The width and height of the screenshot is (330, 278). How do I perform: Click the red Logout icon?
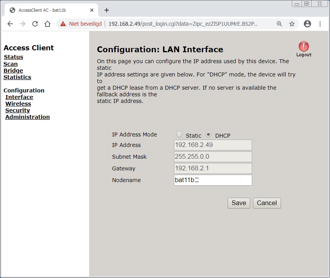coord(304,47)
